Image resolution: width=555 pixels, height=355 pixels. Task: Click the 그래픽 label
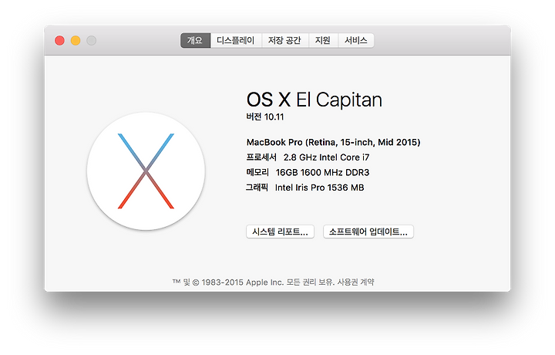257,187
